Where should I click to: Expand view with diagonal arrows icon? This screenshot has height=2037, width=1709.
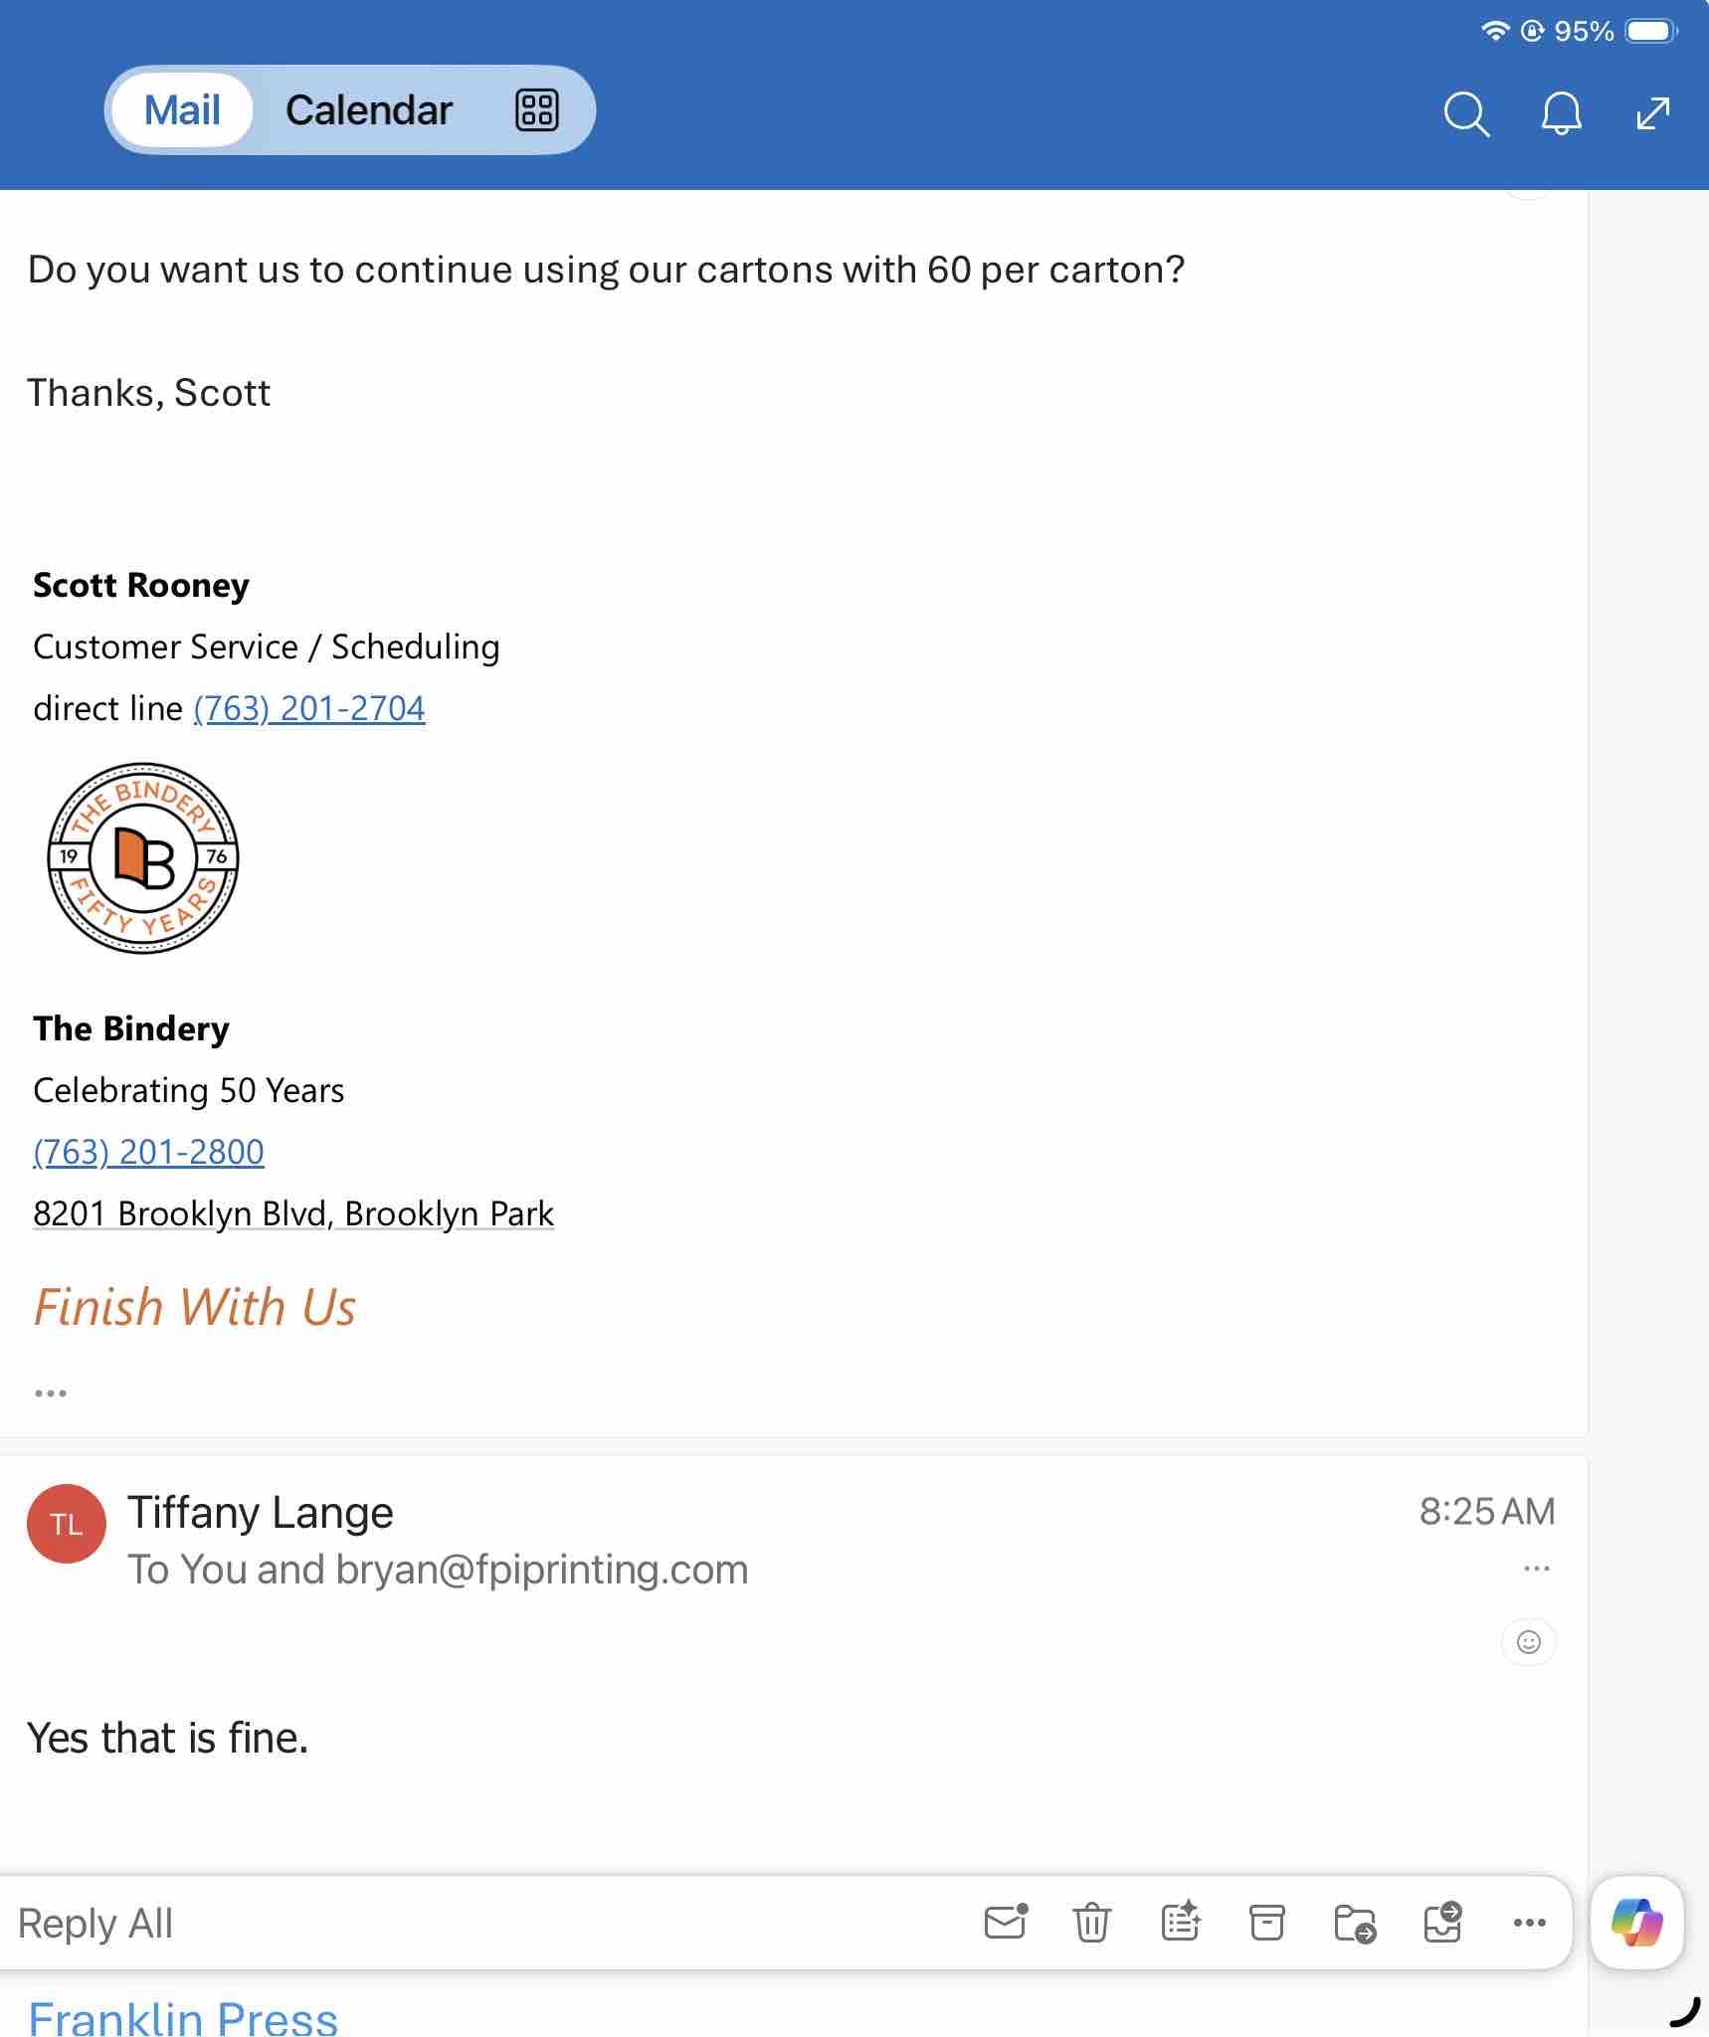[x=1652, y=112]
